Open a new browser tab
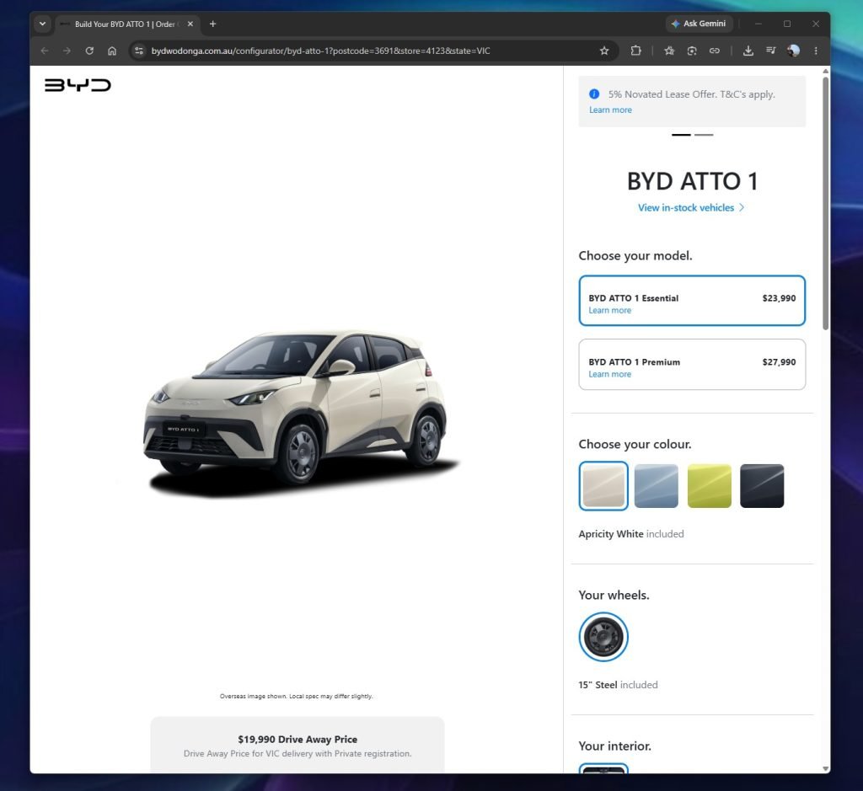The image size is (863, 791). point(213,24)
